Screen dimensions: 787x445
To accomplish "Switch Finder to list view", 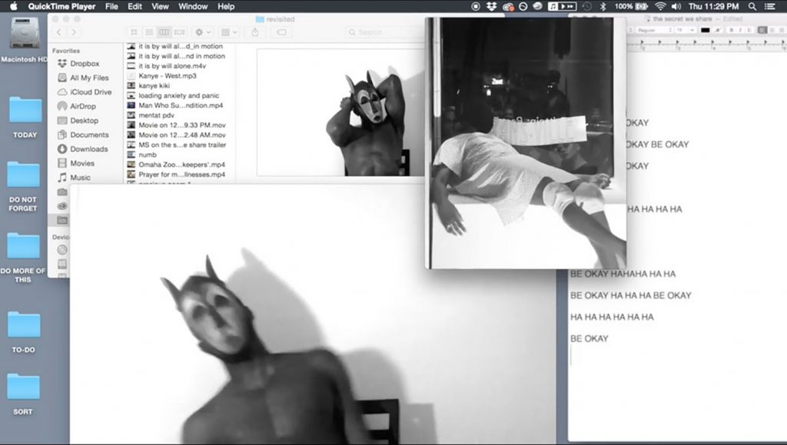I will click(148, 32).
